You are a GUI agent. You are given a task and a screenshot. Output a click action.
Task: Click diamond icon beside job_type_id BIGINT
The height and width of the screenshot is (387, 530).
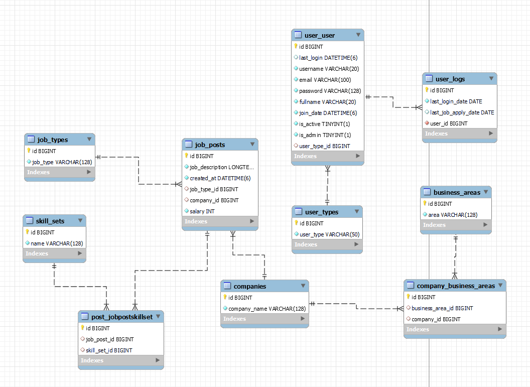coord(186,189)
